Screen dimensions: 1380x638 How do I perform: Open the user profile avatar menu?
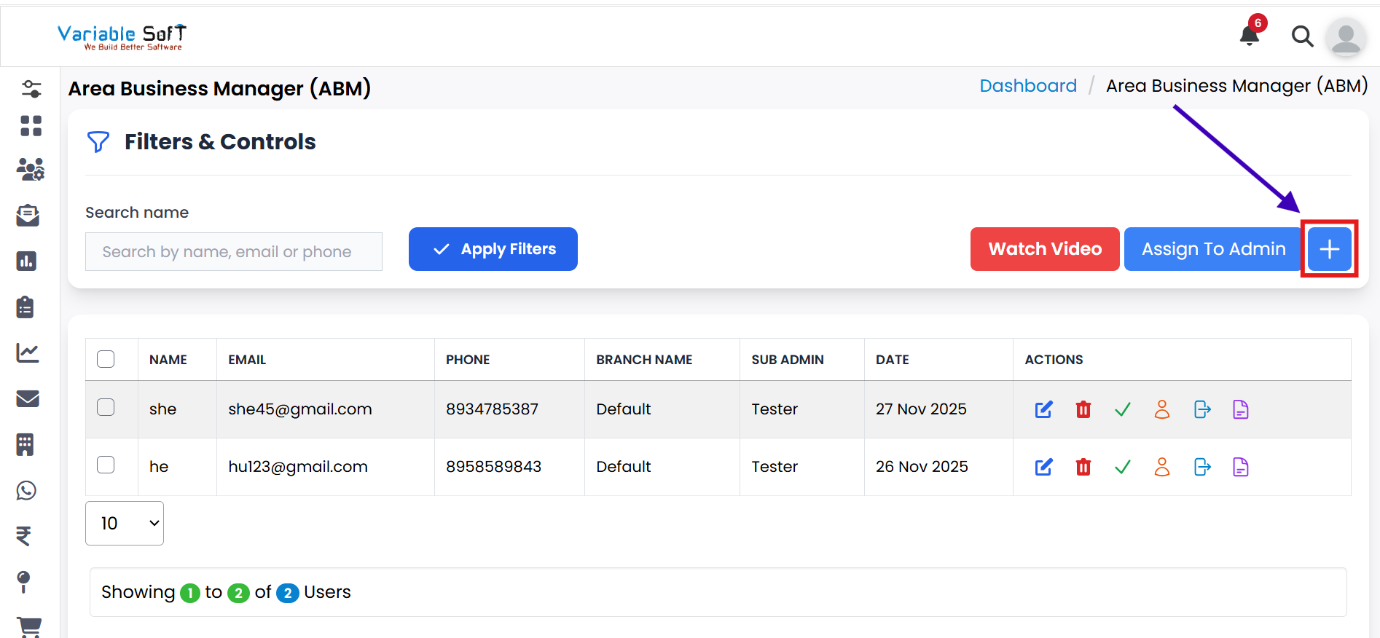pos(1345,36)
